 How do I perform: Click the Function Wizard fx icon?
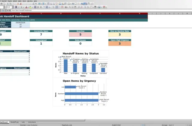point(3,10)
